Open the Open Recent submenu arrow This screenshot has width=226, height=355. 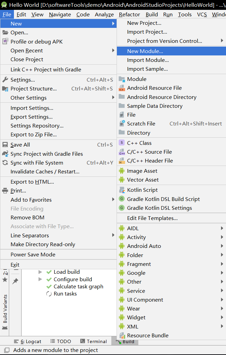pos(113,50)
